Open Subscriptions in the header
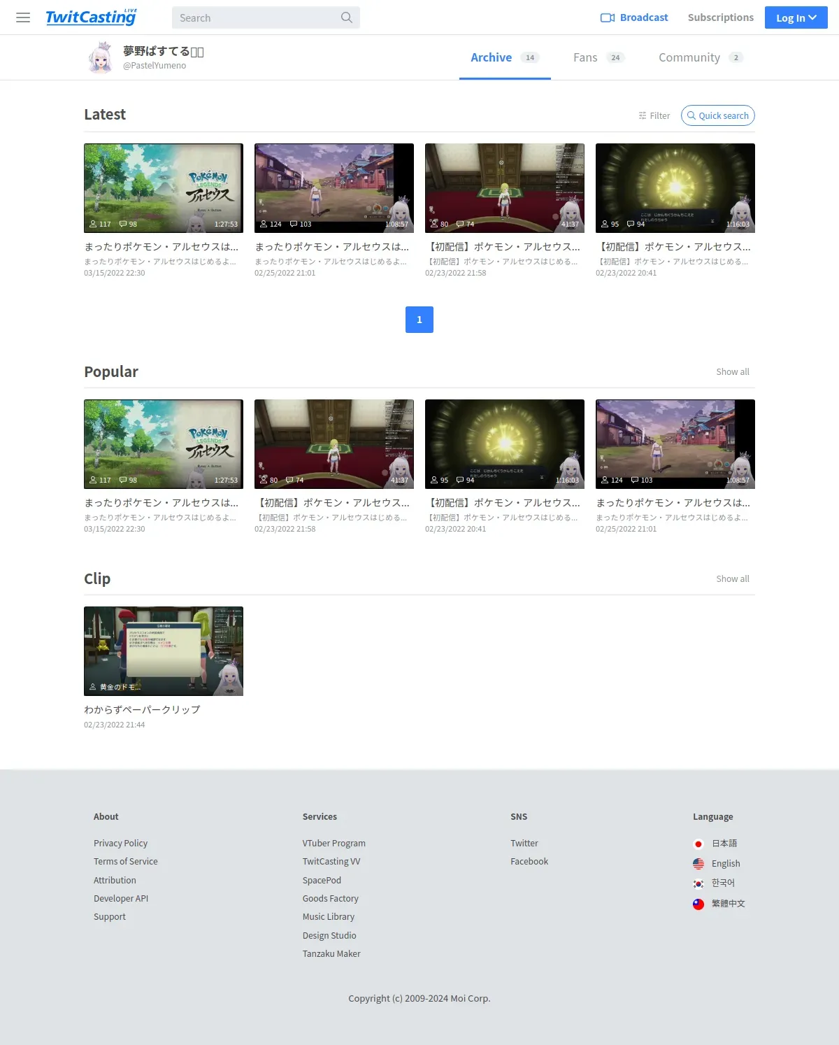Image resolution: width=839 pixels, height=1045 pixels. (721, 17)
